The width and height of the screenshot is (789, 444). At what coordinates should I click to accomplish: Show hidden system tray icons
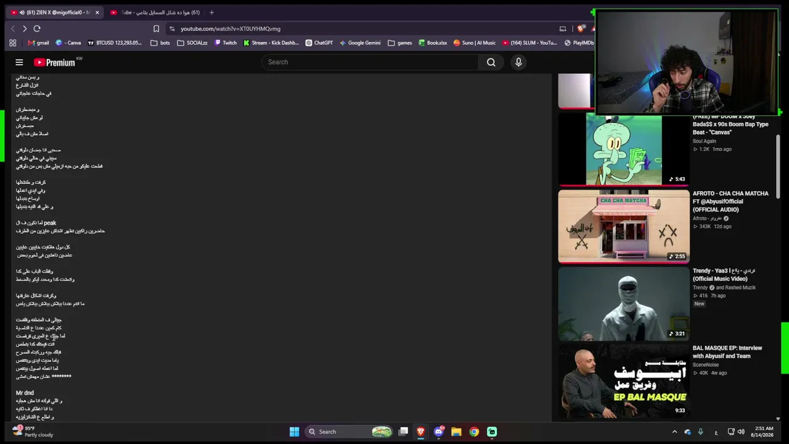pyautogui.click(x=674, y=432)
